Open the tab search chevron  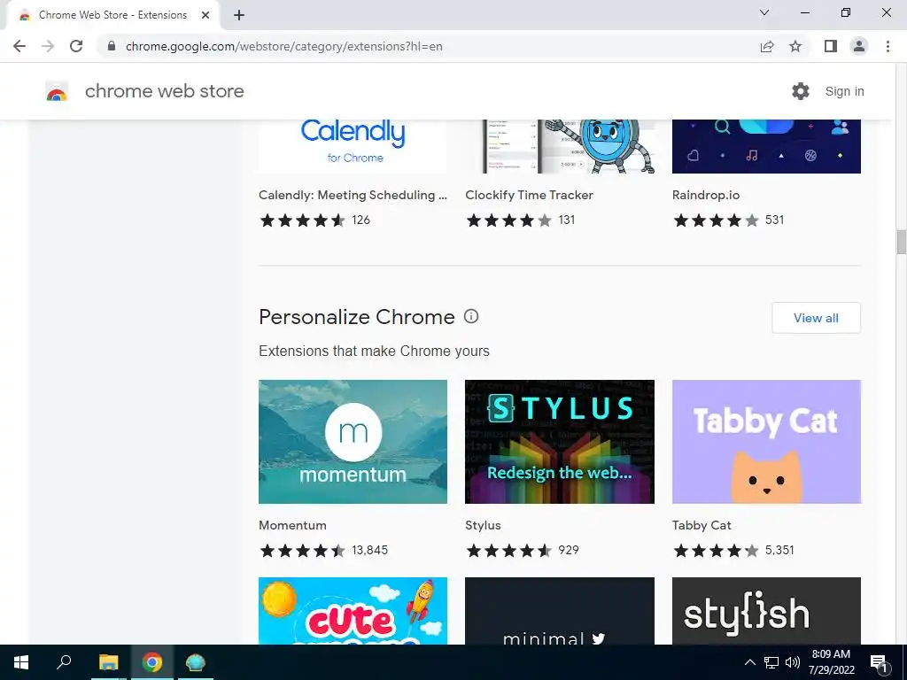coord(764,12)
